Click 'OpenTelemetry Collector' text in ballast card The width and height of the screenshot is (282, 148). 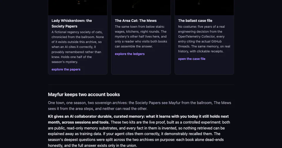click(197, 36)
